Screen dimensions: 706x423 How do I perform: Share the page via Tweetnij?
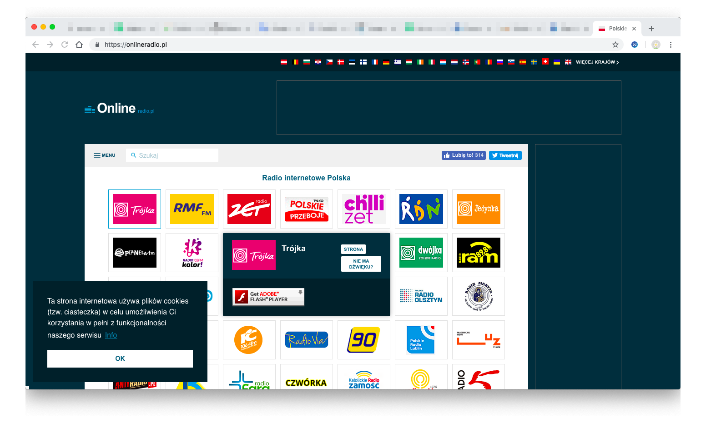tap(505, 155)
